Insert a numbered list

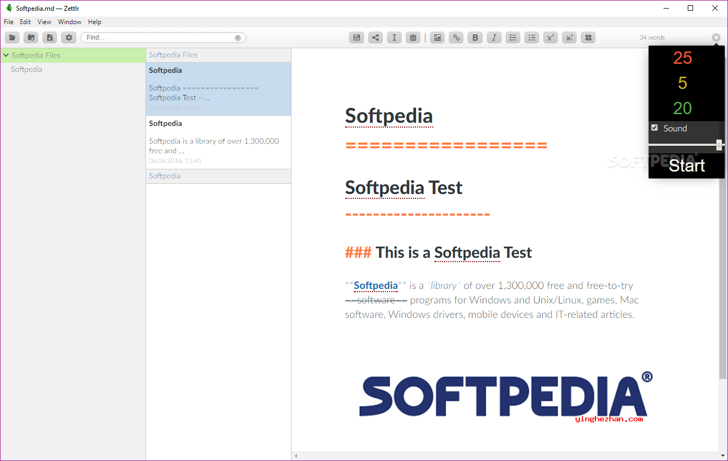532,38
